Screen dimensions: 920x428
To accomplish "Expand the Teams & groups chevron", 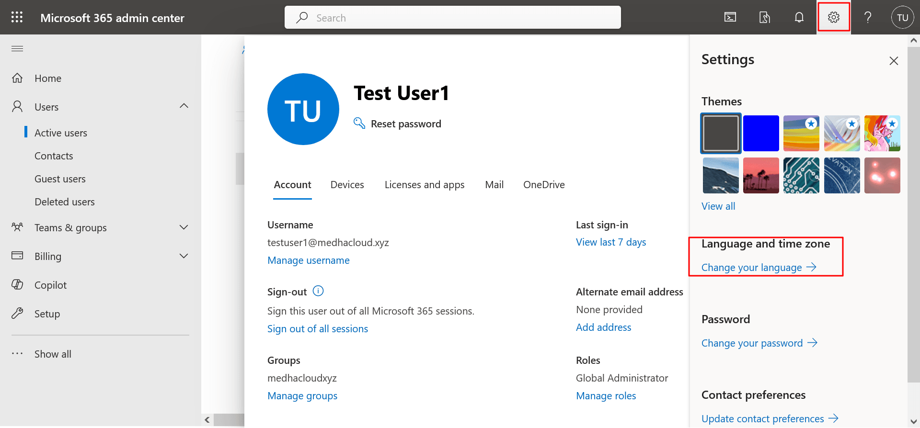I will pos(184,227).
